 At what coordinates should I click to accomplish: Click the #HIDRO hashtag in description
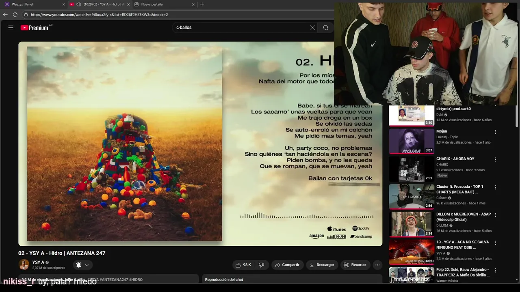[136, 279]
